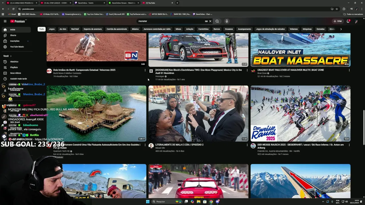Select the Jogos filter chip

pyautogui.click(x=52, y=29)
